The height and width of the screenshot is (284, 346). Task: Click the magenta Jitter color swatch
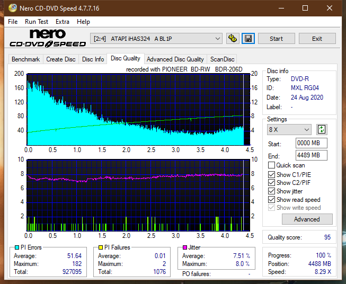pyautogui.click(x=185, y=247)
